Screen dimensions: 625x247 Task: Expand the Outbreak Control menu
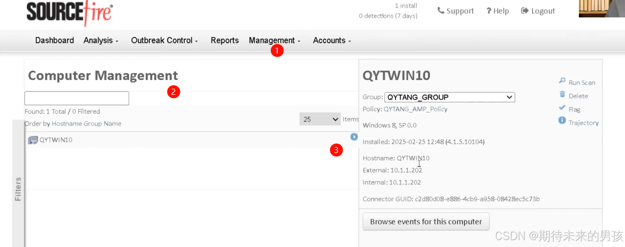coord(165,40)
